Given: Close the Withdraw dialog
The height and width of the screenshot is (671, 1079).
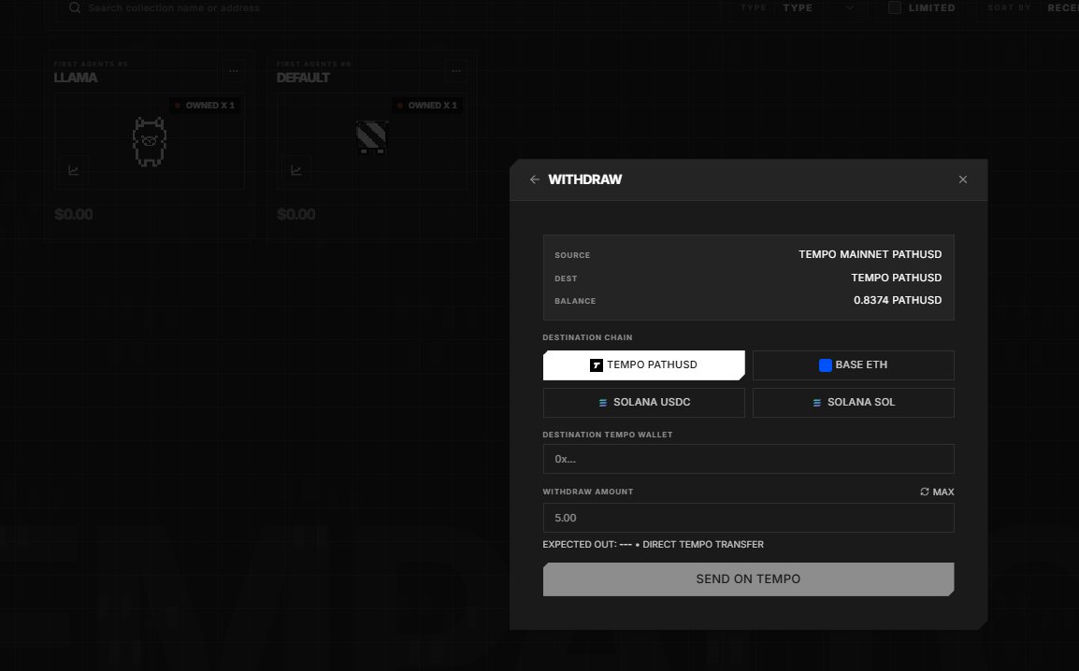Looking at the screenshot, I should pos(963,179).
